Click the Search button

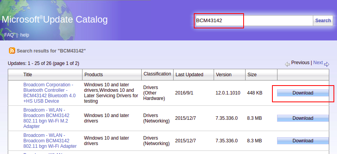coord(323,21)
